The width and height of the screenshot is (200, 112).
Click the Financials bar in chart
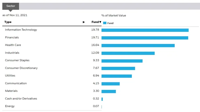click(145, 38)
